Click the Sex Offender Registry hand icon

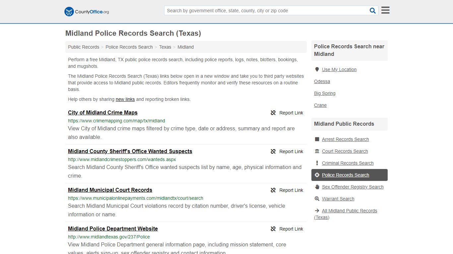pos(317,187)
